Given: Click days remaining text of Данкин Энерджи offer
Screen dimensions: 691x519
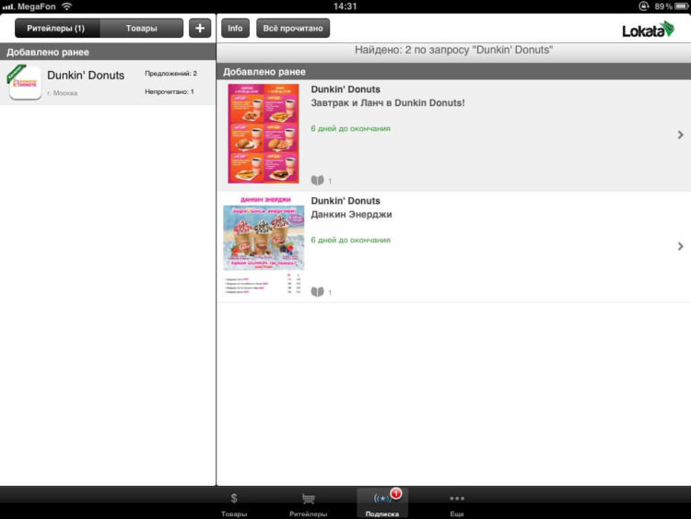Looking at the screenshot, I should (x=351, y=241).
